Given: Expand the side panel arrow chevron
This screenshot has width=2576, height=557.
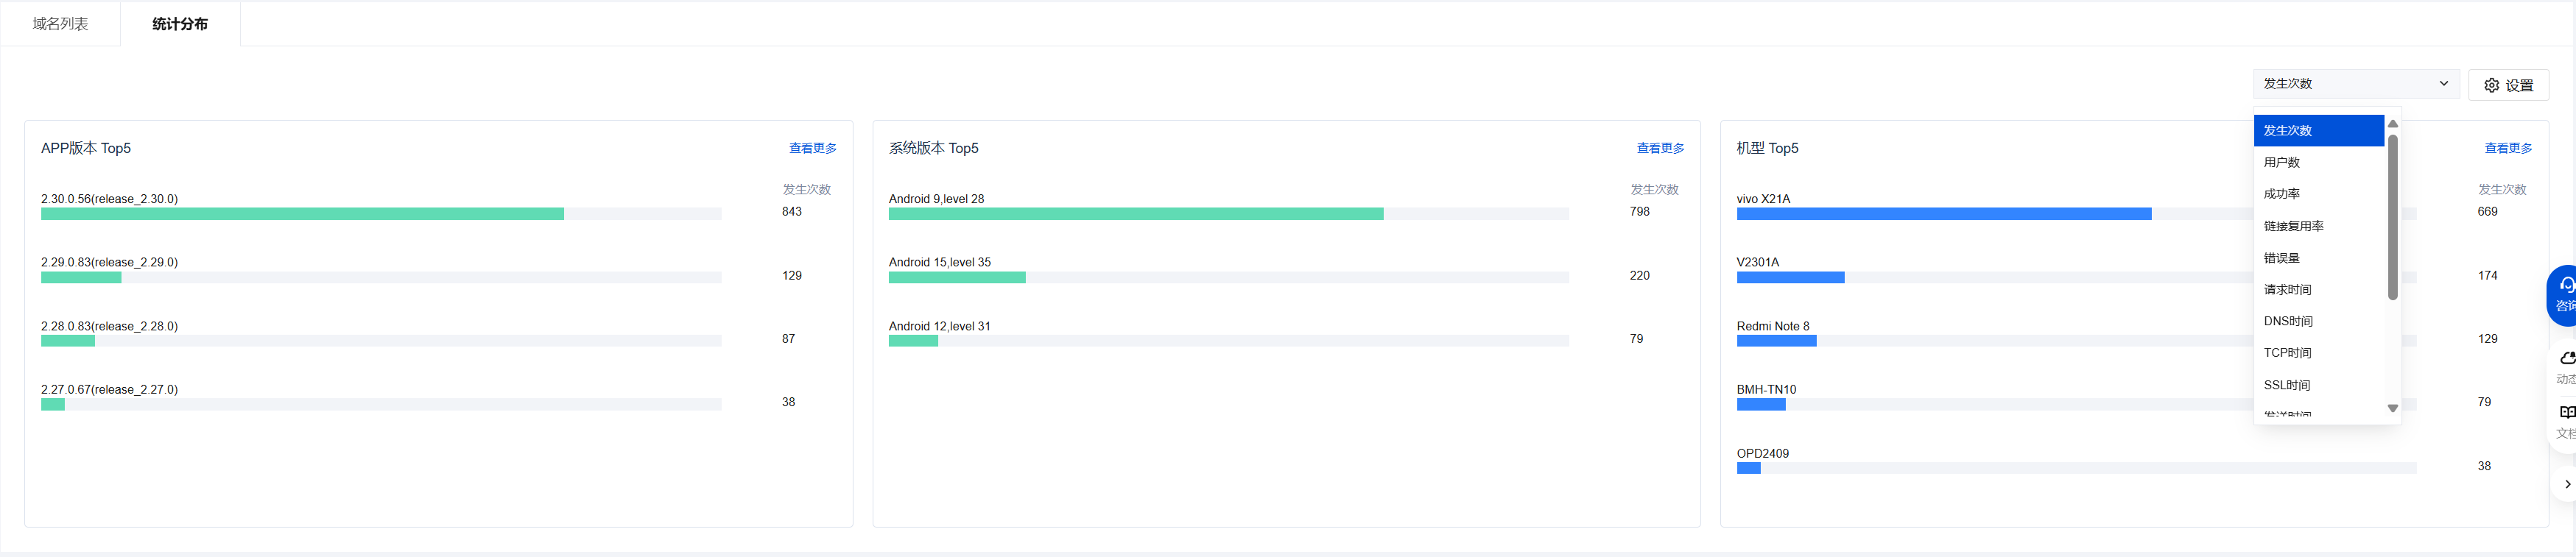Looking at the screenshot, I should (2566, 484).
